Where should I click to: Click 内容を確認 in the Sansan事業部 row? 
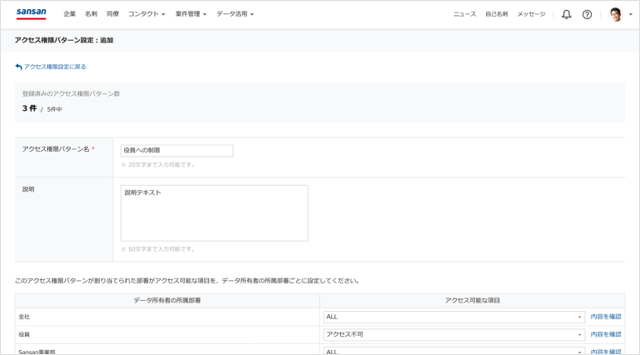click(x=606, y=352)
